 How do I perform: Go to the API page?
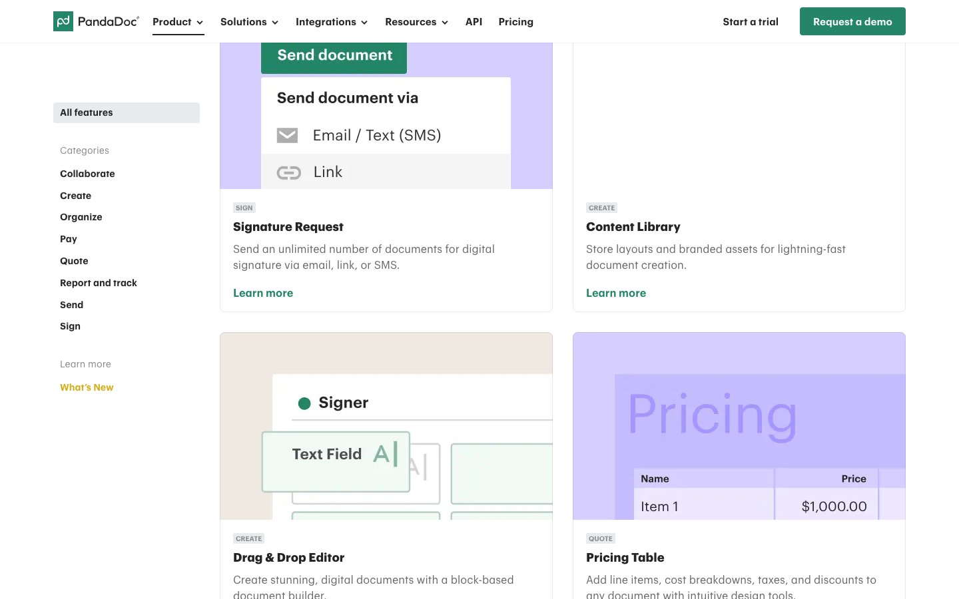click(474, 22)
